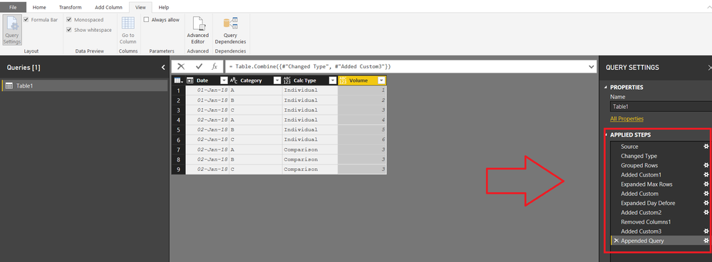
Task: Open Query Settings from the ribbon
Action: [x=12, y=30]
